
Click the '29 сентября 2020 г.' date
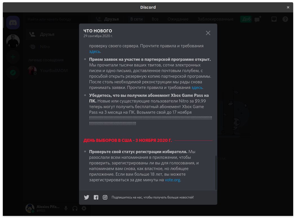tap(98, 36)
